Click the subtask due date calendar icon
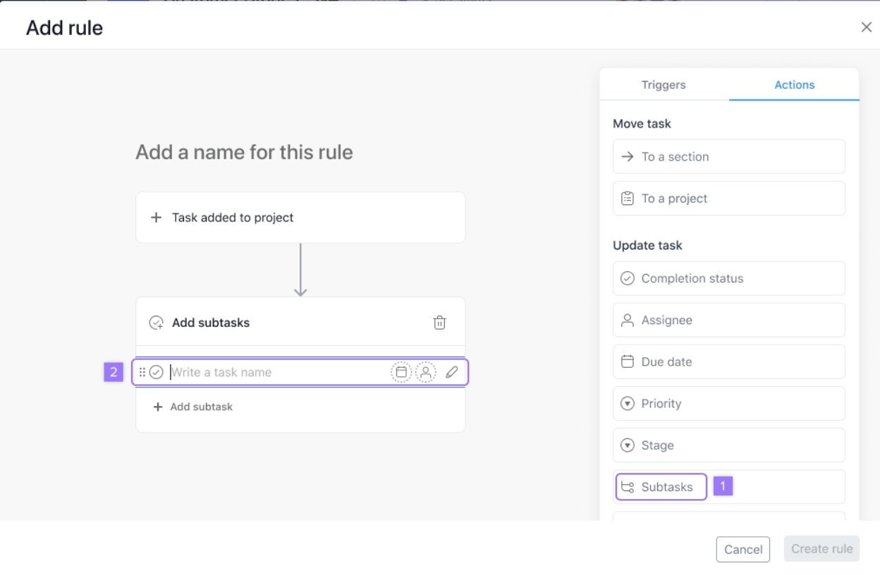 pos(401,372)
